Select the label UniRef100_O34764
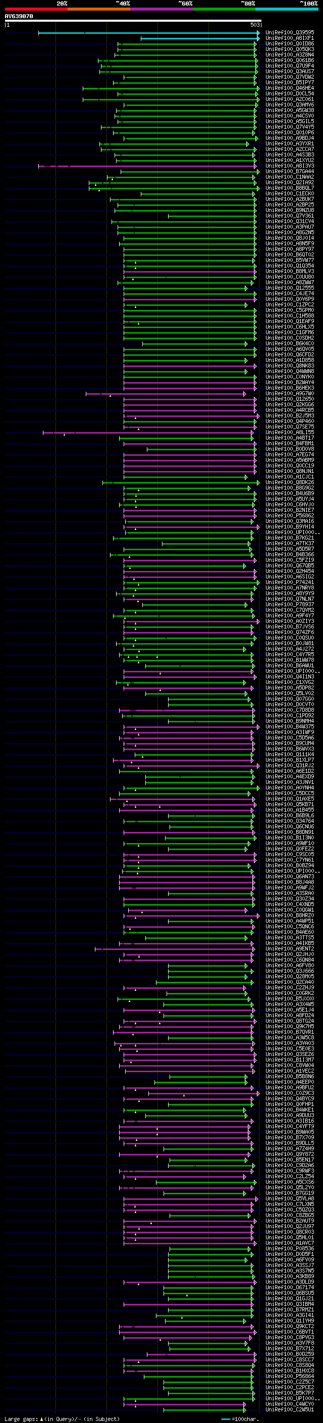This screenshot has height=1423, width=323. pos(290,821)
